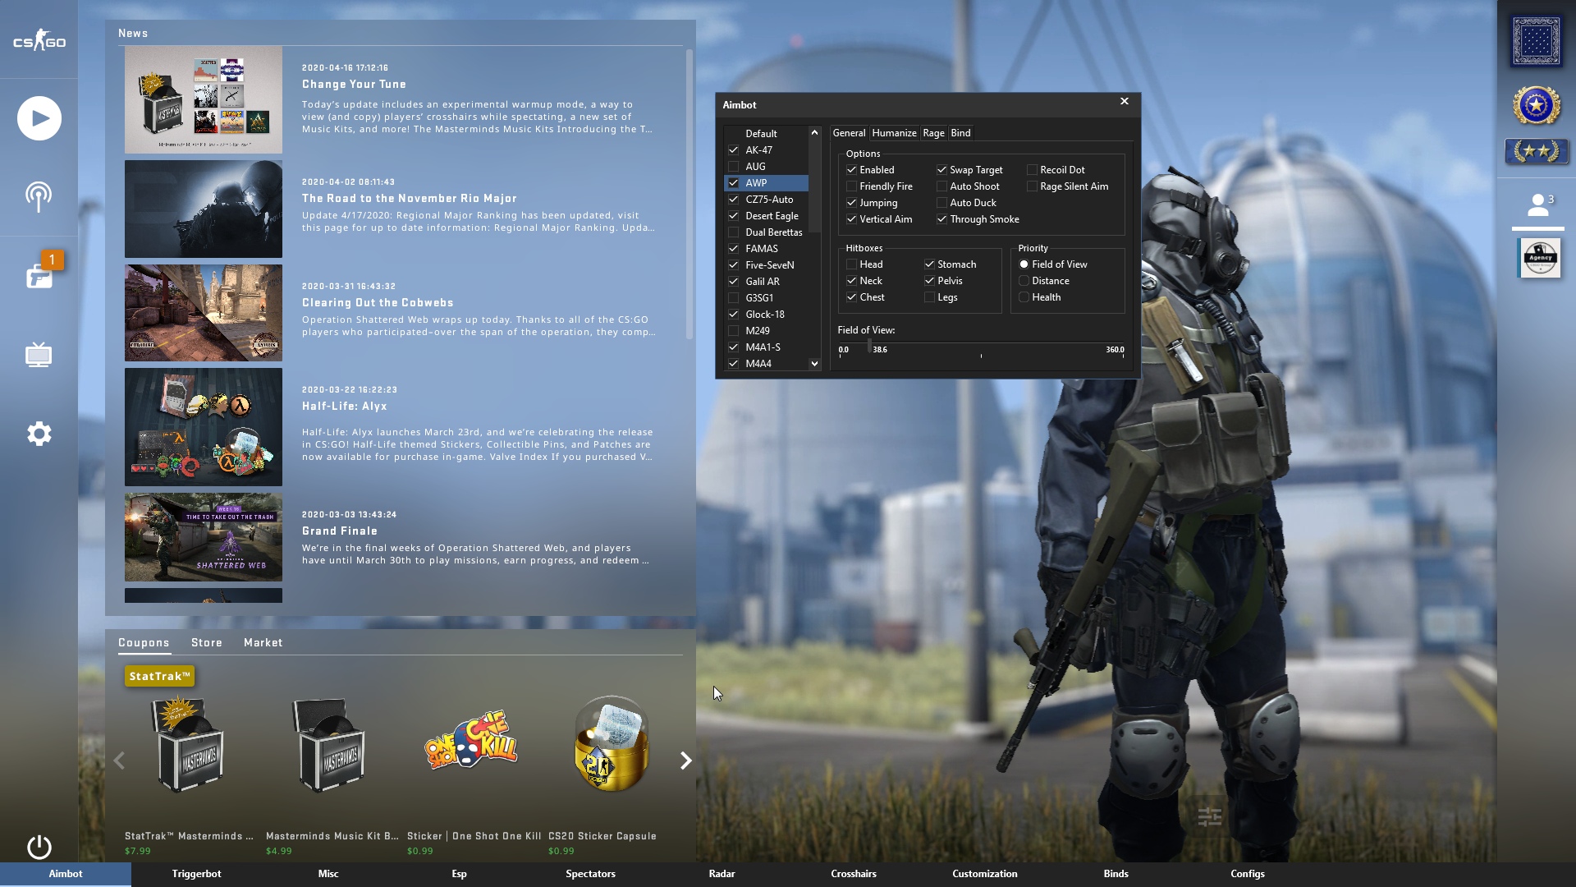Open the Triggerbot tab
The image size is (1576, 887).
pyautogui.click(x=197, y=874)
